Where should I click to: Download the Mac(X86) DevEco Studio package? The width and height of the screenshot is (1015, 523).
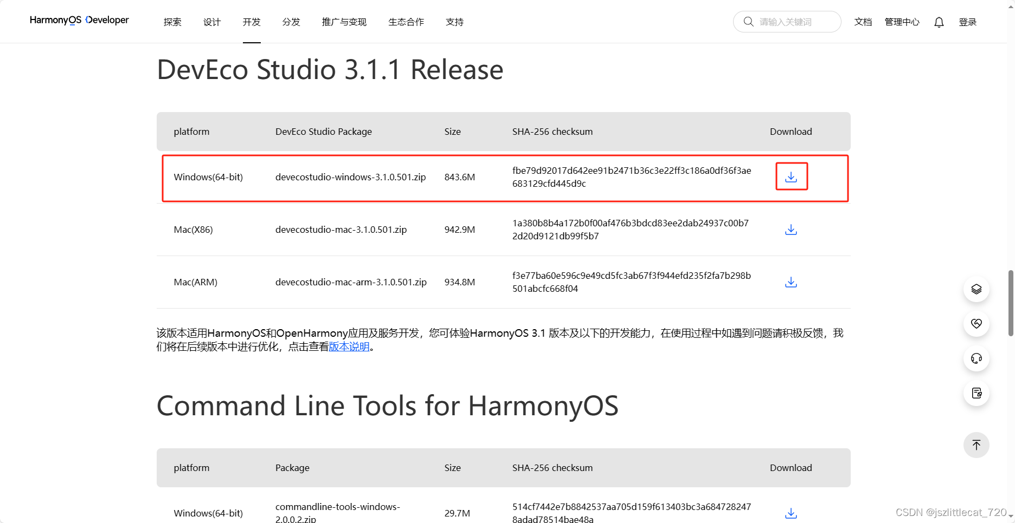[791, 230]
